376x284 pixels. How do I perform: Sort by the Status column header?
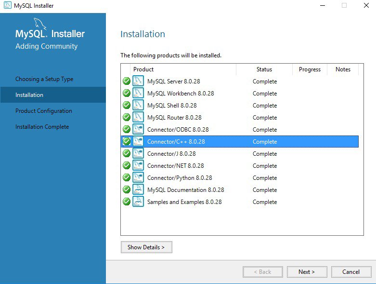pyautogui.click(x=264, y=69)
